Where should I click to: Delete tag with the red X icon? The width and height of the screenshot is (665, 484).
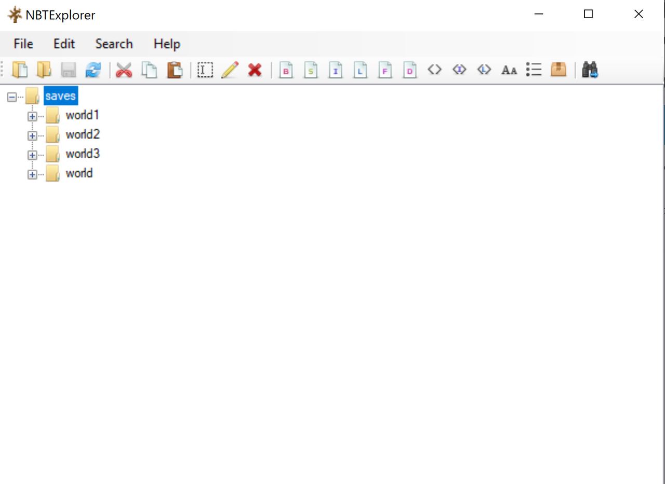click(x=255, y=70)
